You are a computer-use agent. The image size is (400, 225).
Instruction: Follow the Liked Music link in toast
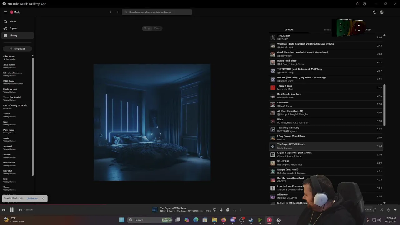click(32, 198)
